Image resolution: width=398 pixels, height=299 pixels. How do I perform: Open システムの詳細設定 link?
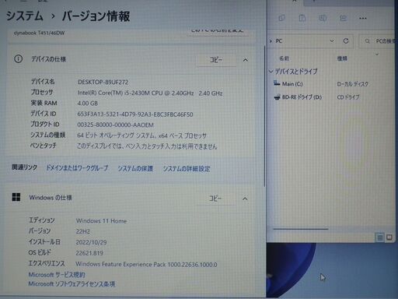[187, 169]
